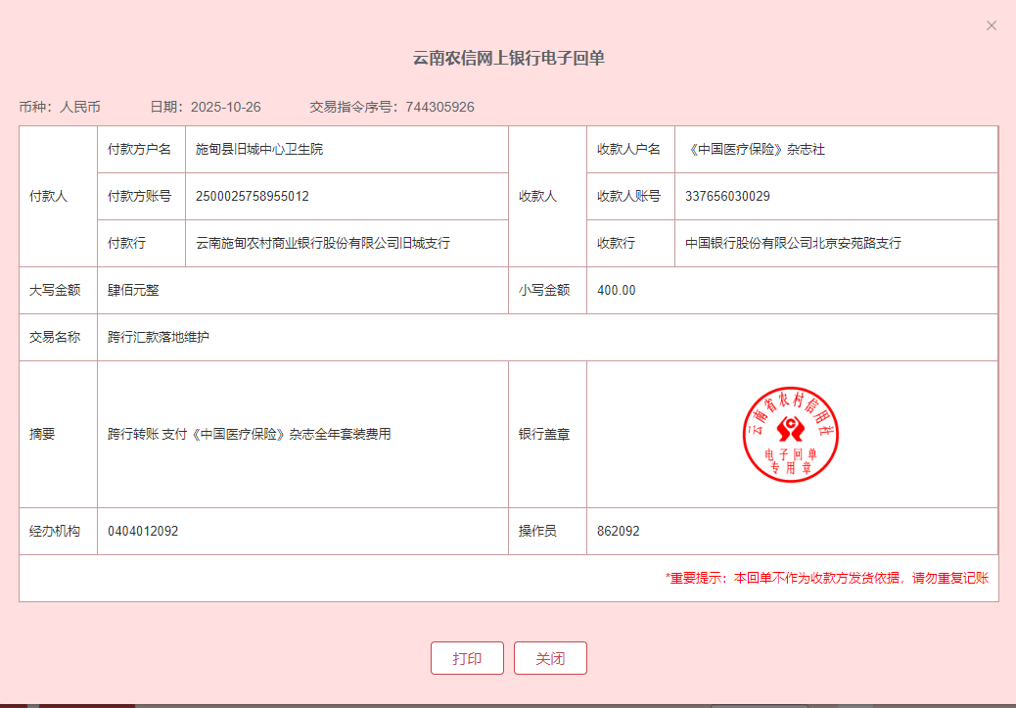
Task: Click the red bank seal stamp image
Action: coord(792,434)
